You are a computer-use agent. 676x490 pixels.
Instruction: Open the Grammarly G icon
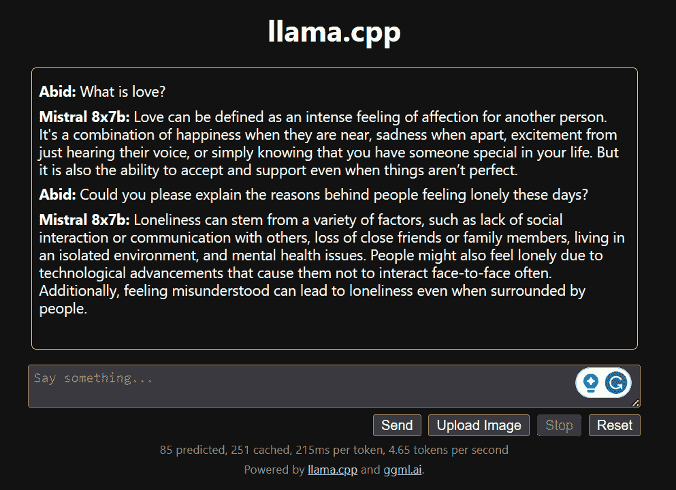point(617,382)
